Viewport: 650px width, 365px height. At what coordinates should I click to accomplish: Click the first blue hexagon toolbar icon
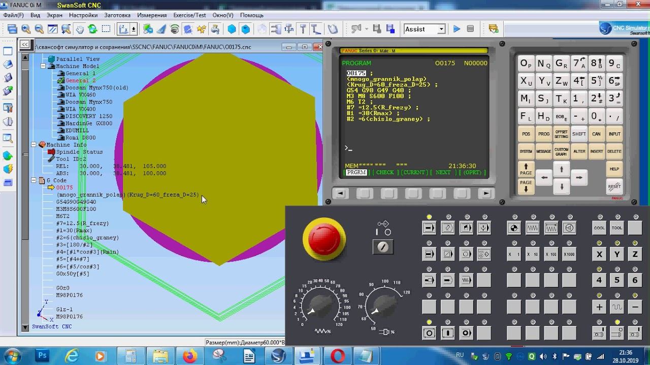tap(232, 29)
